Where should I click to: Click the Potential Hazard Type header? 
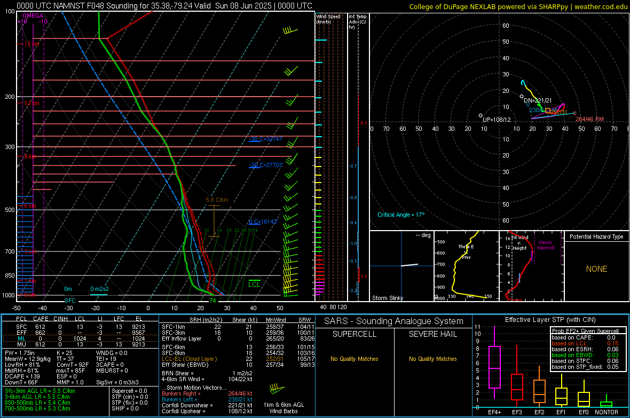[x=596, y=236]
